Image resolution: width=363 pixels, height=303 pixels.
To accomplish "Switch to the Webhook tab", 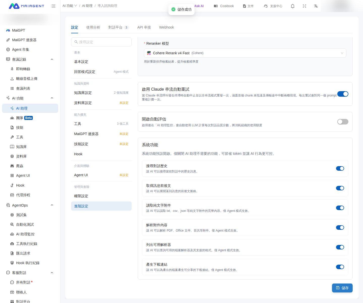I will pyautogui.click(x=166, y=27).
